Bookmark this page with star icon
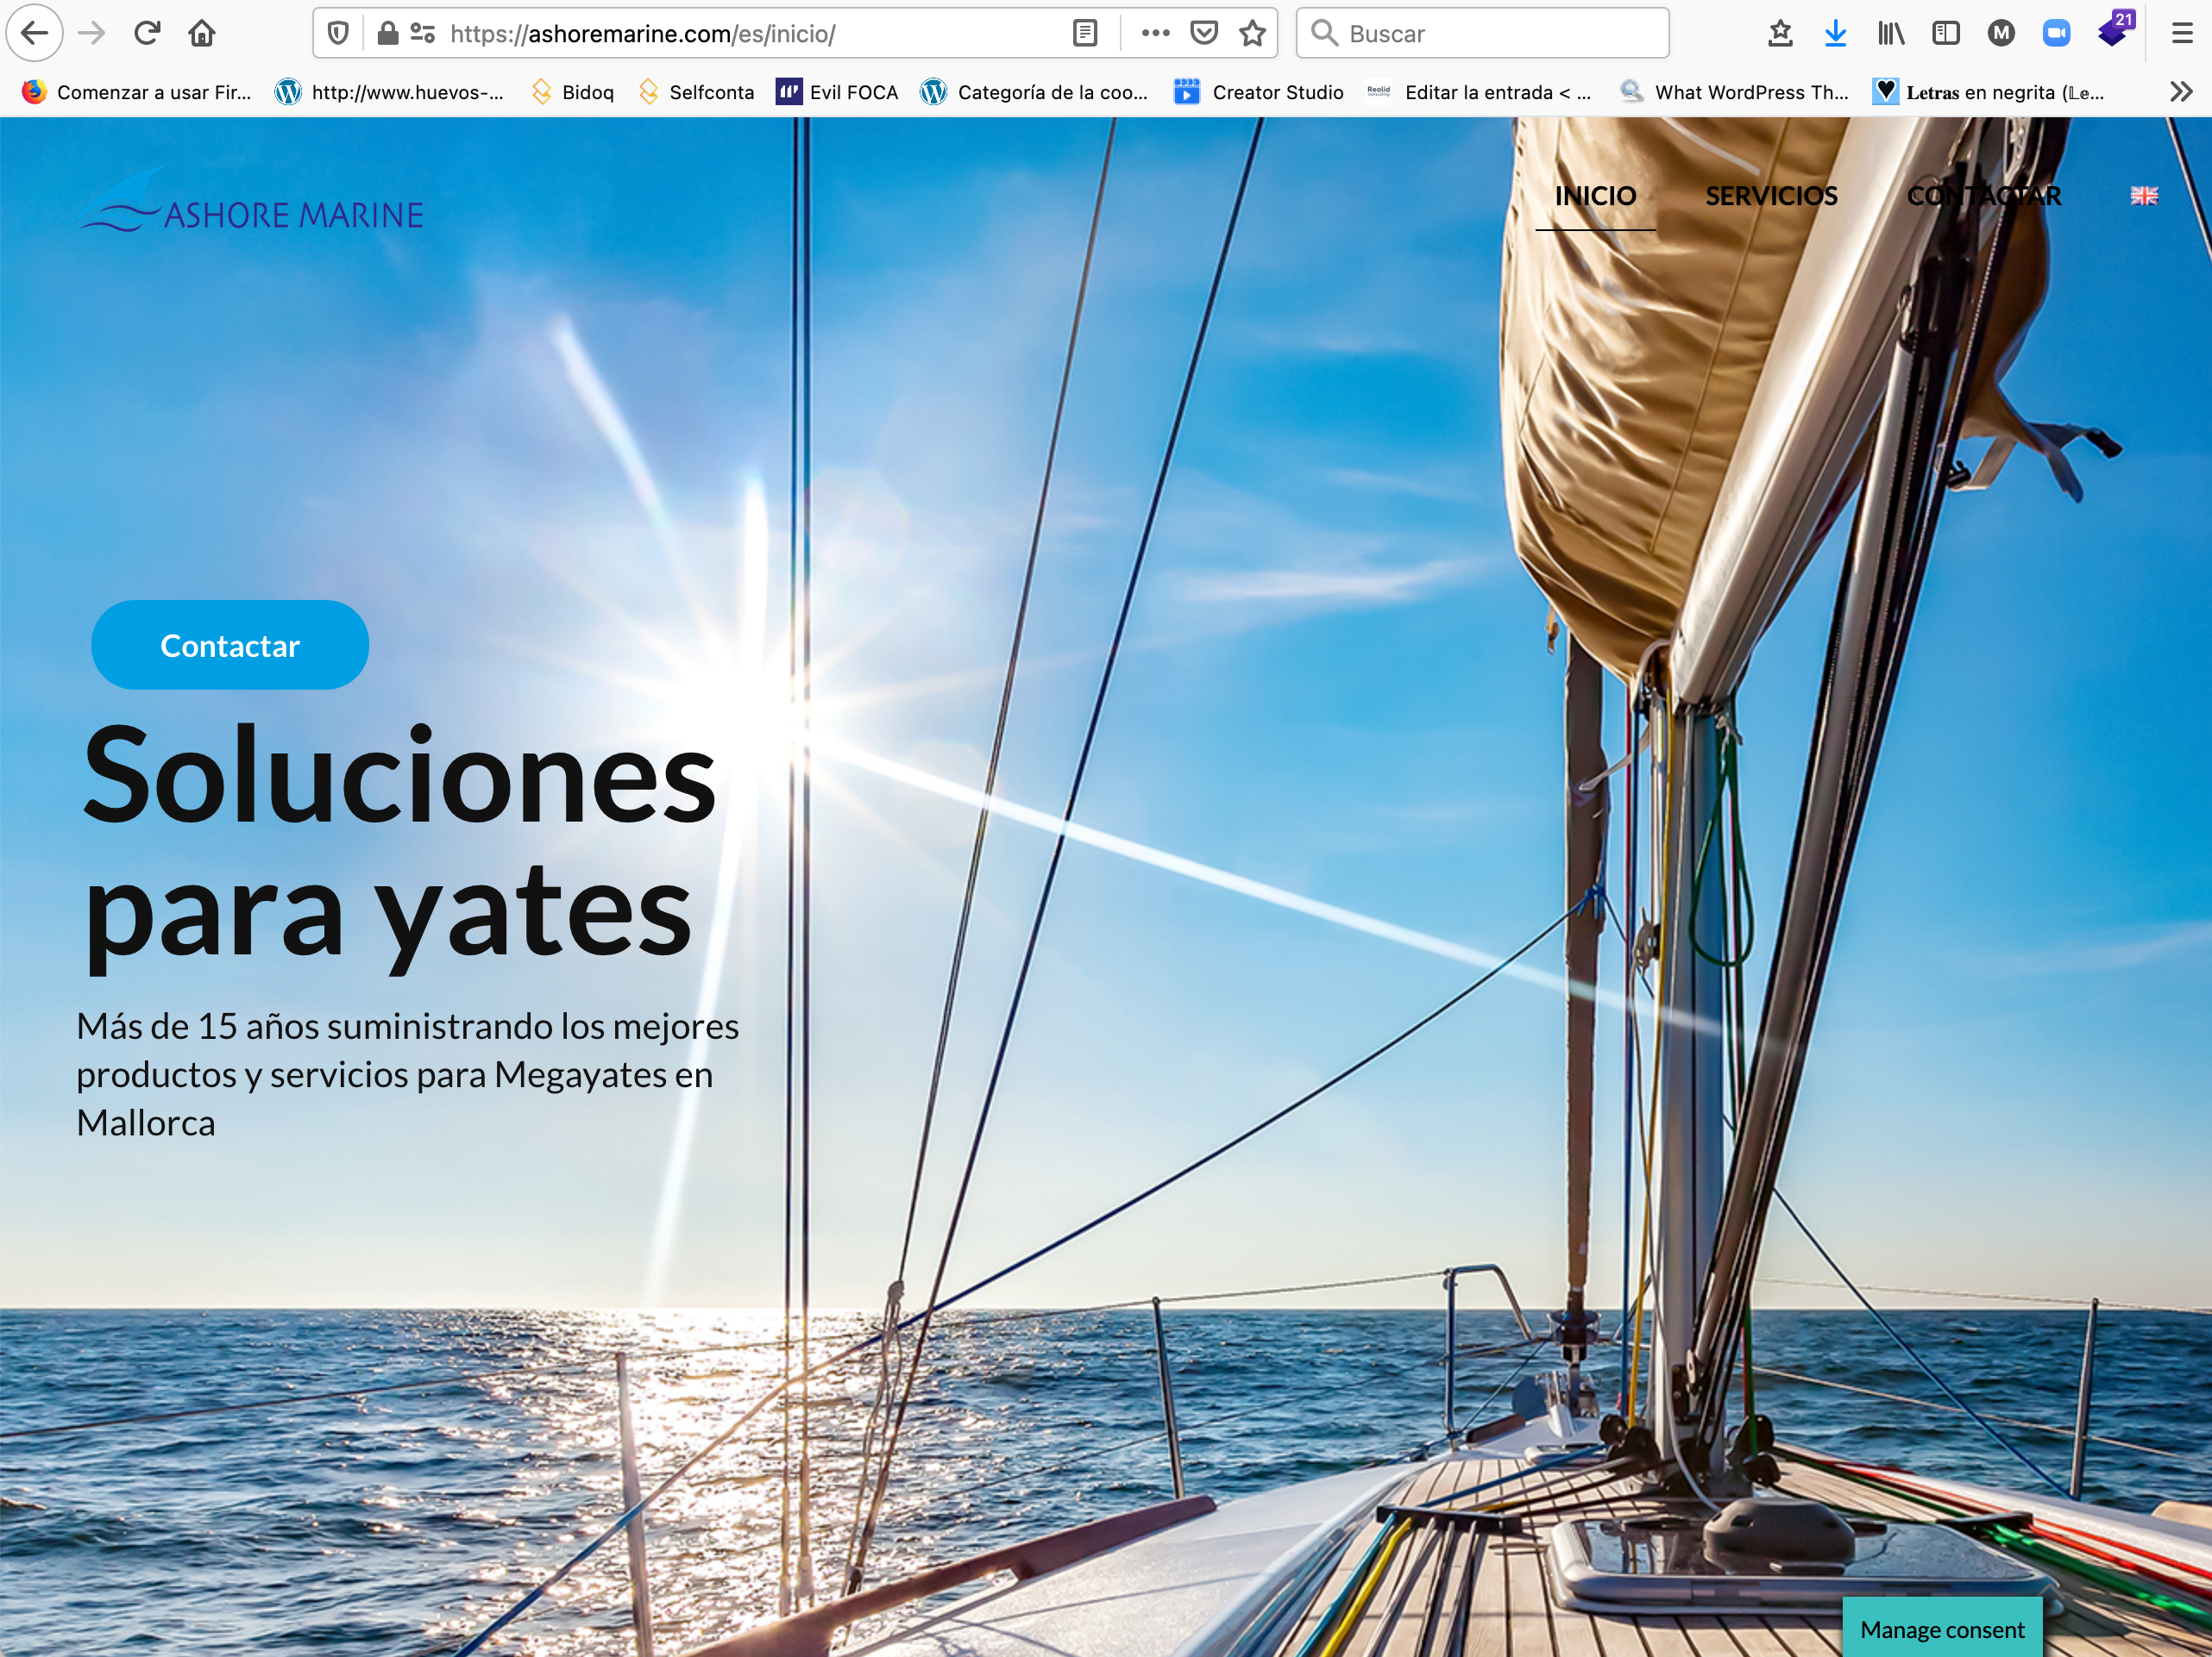Screen dimensions: 2212x1657 (1252, 33)
